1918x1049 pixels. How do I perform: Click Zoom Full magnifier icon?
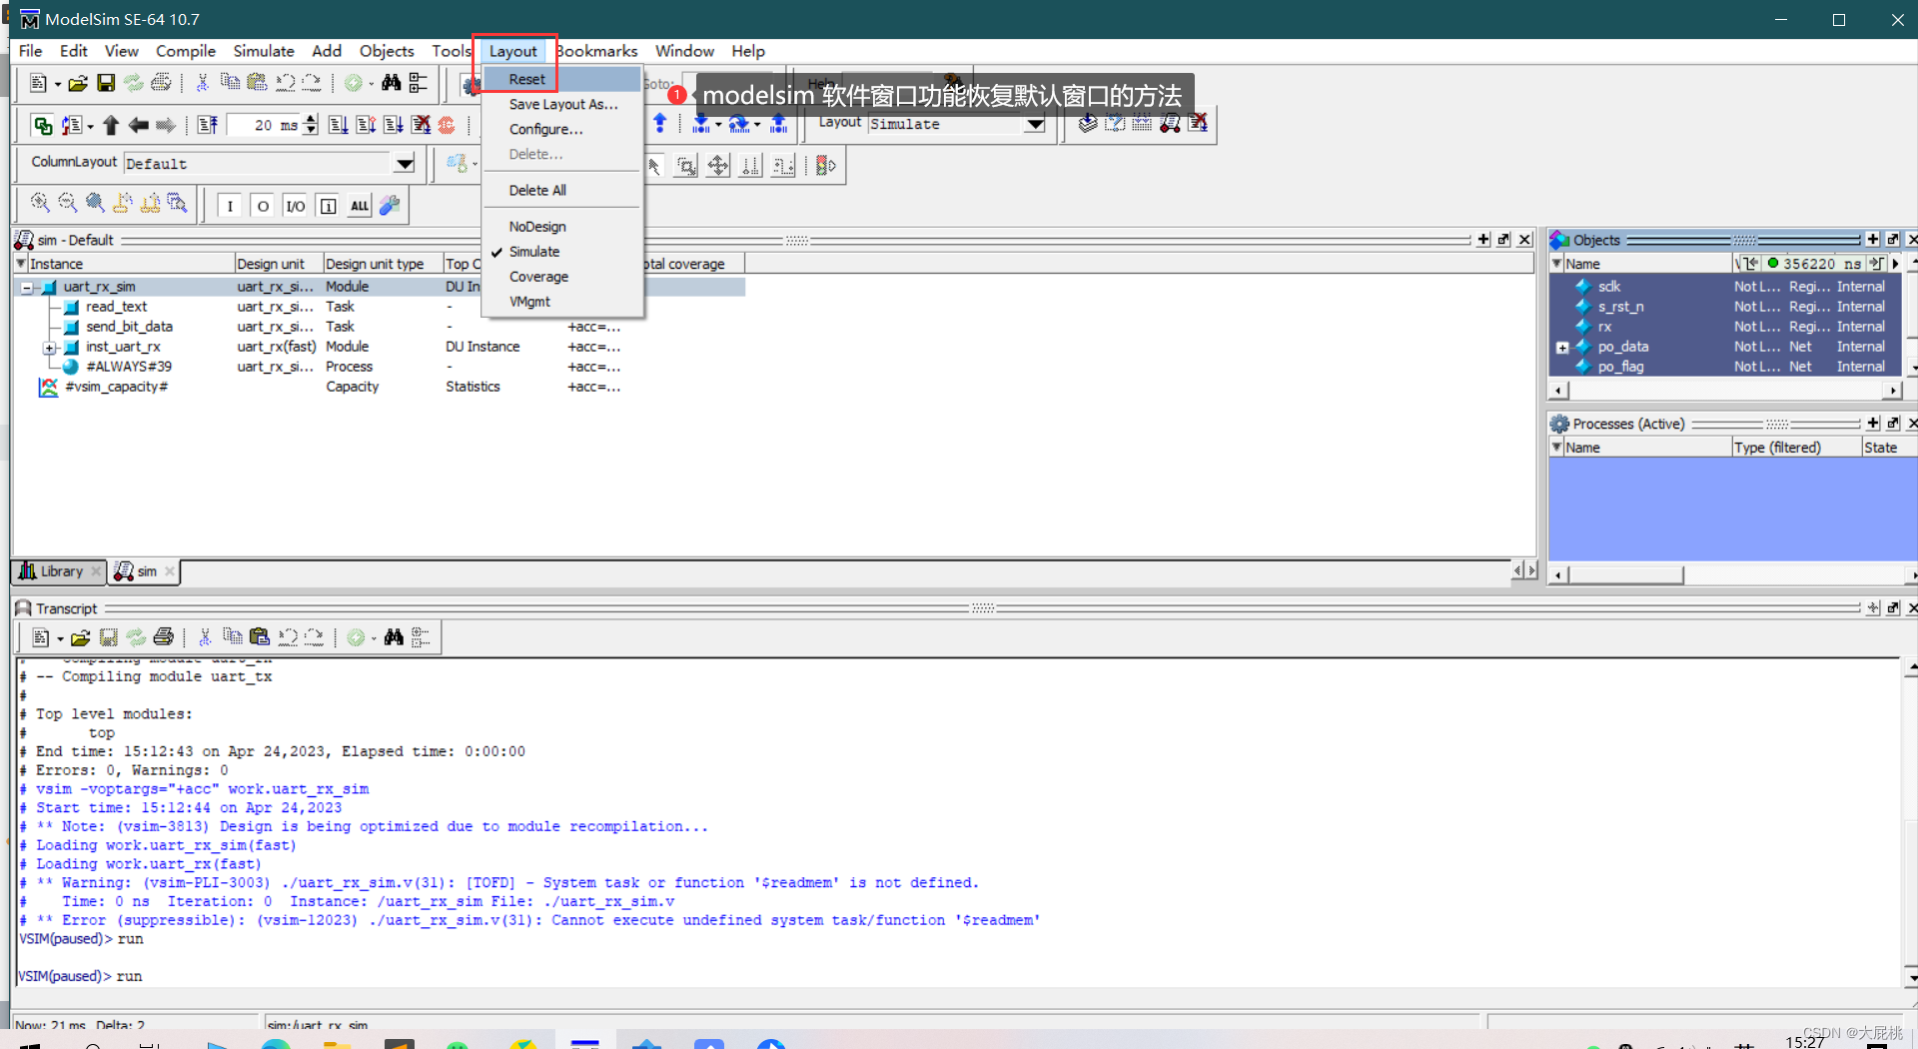(95, 203)
